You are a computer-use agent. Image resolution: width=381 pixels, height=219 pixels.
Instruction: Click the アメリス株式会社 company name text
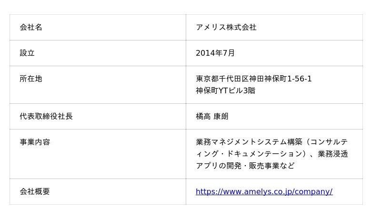pyautogui.click(x=226, y=27)
